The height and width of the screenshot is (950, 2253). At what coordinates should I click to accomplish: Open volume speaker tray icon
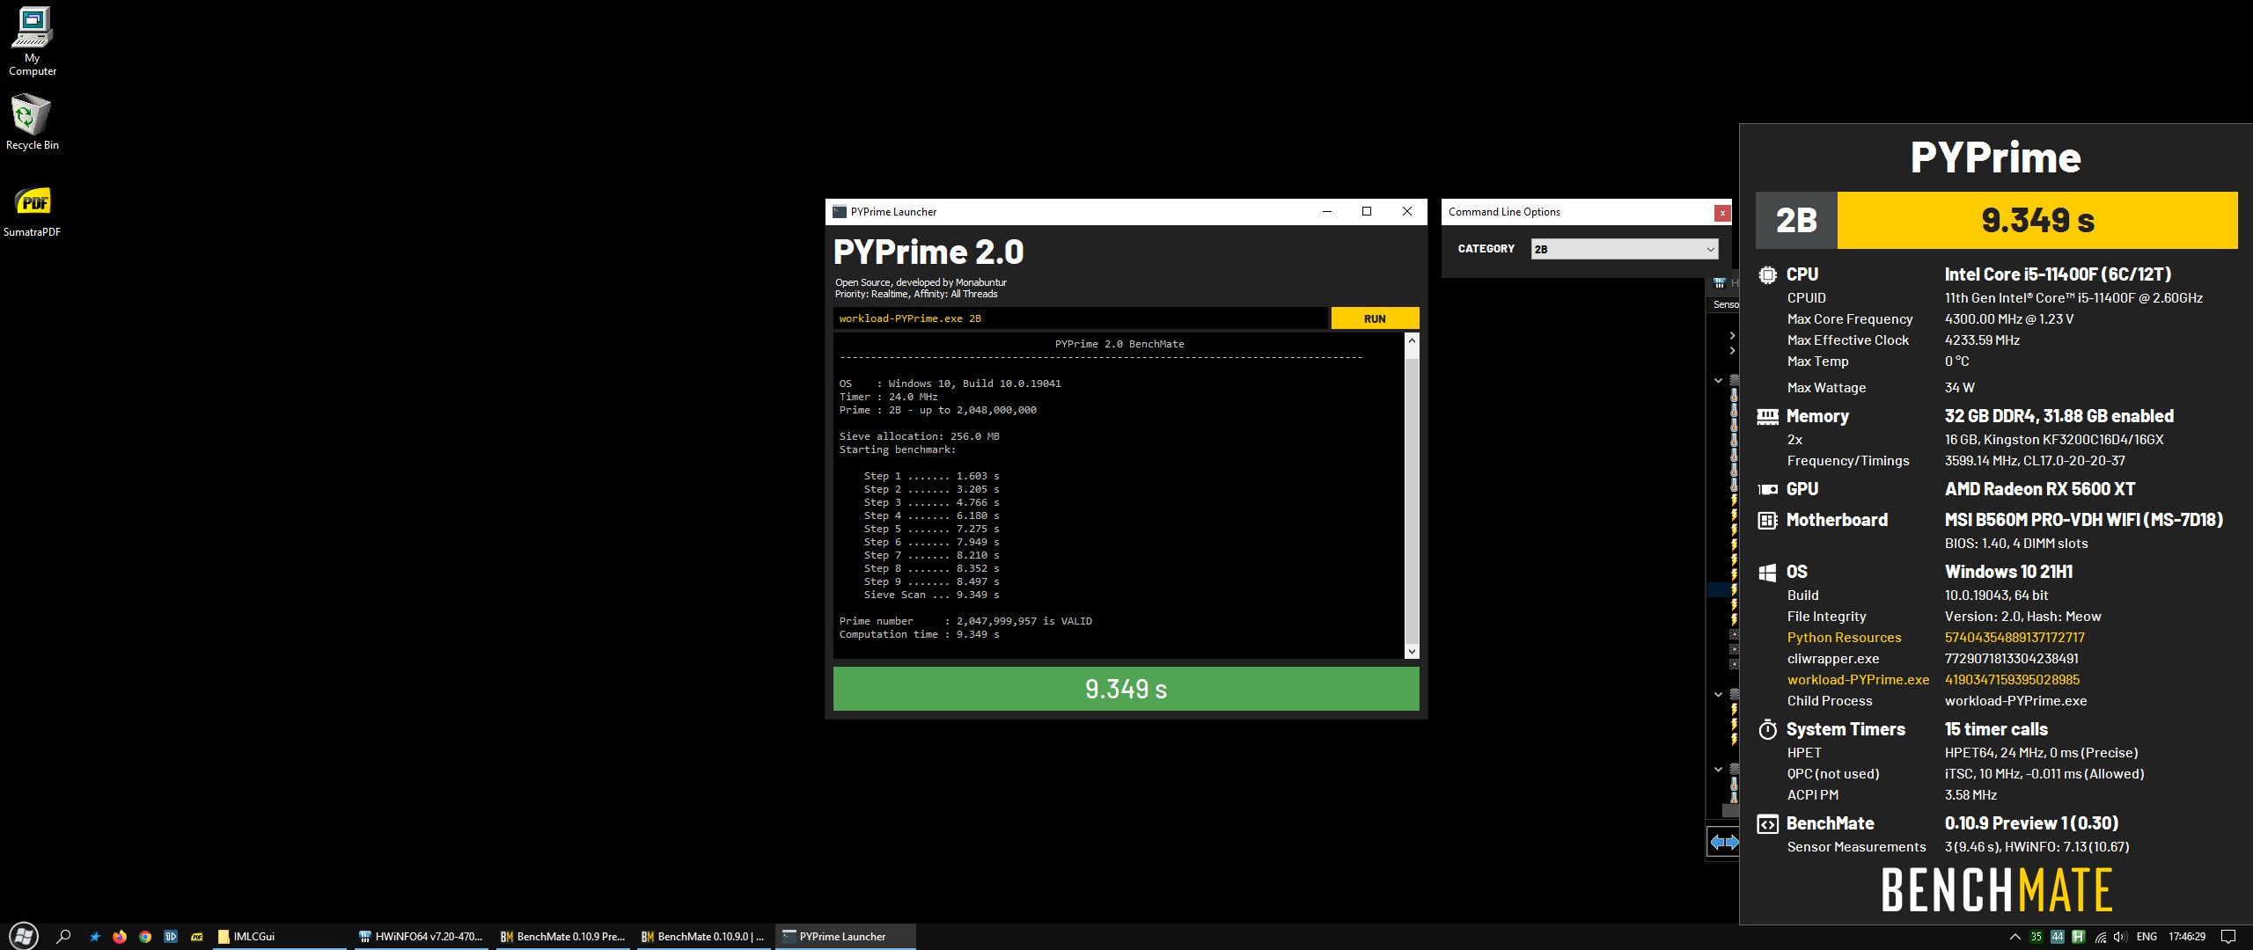click(2120, 937)
